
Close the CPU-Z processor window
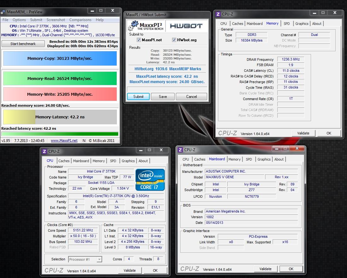click(x=161, y=150)
